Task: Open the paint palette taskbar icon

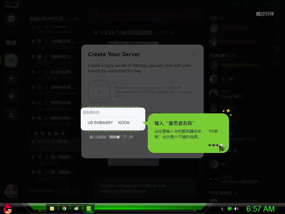Action: point(76,208)
